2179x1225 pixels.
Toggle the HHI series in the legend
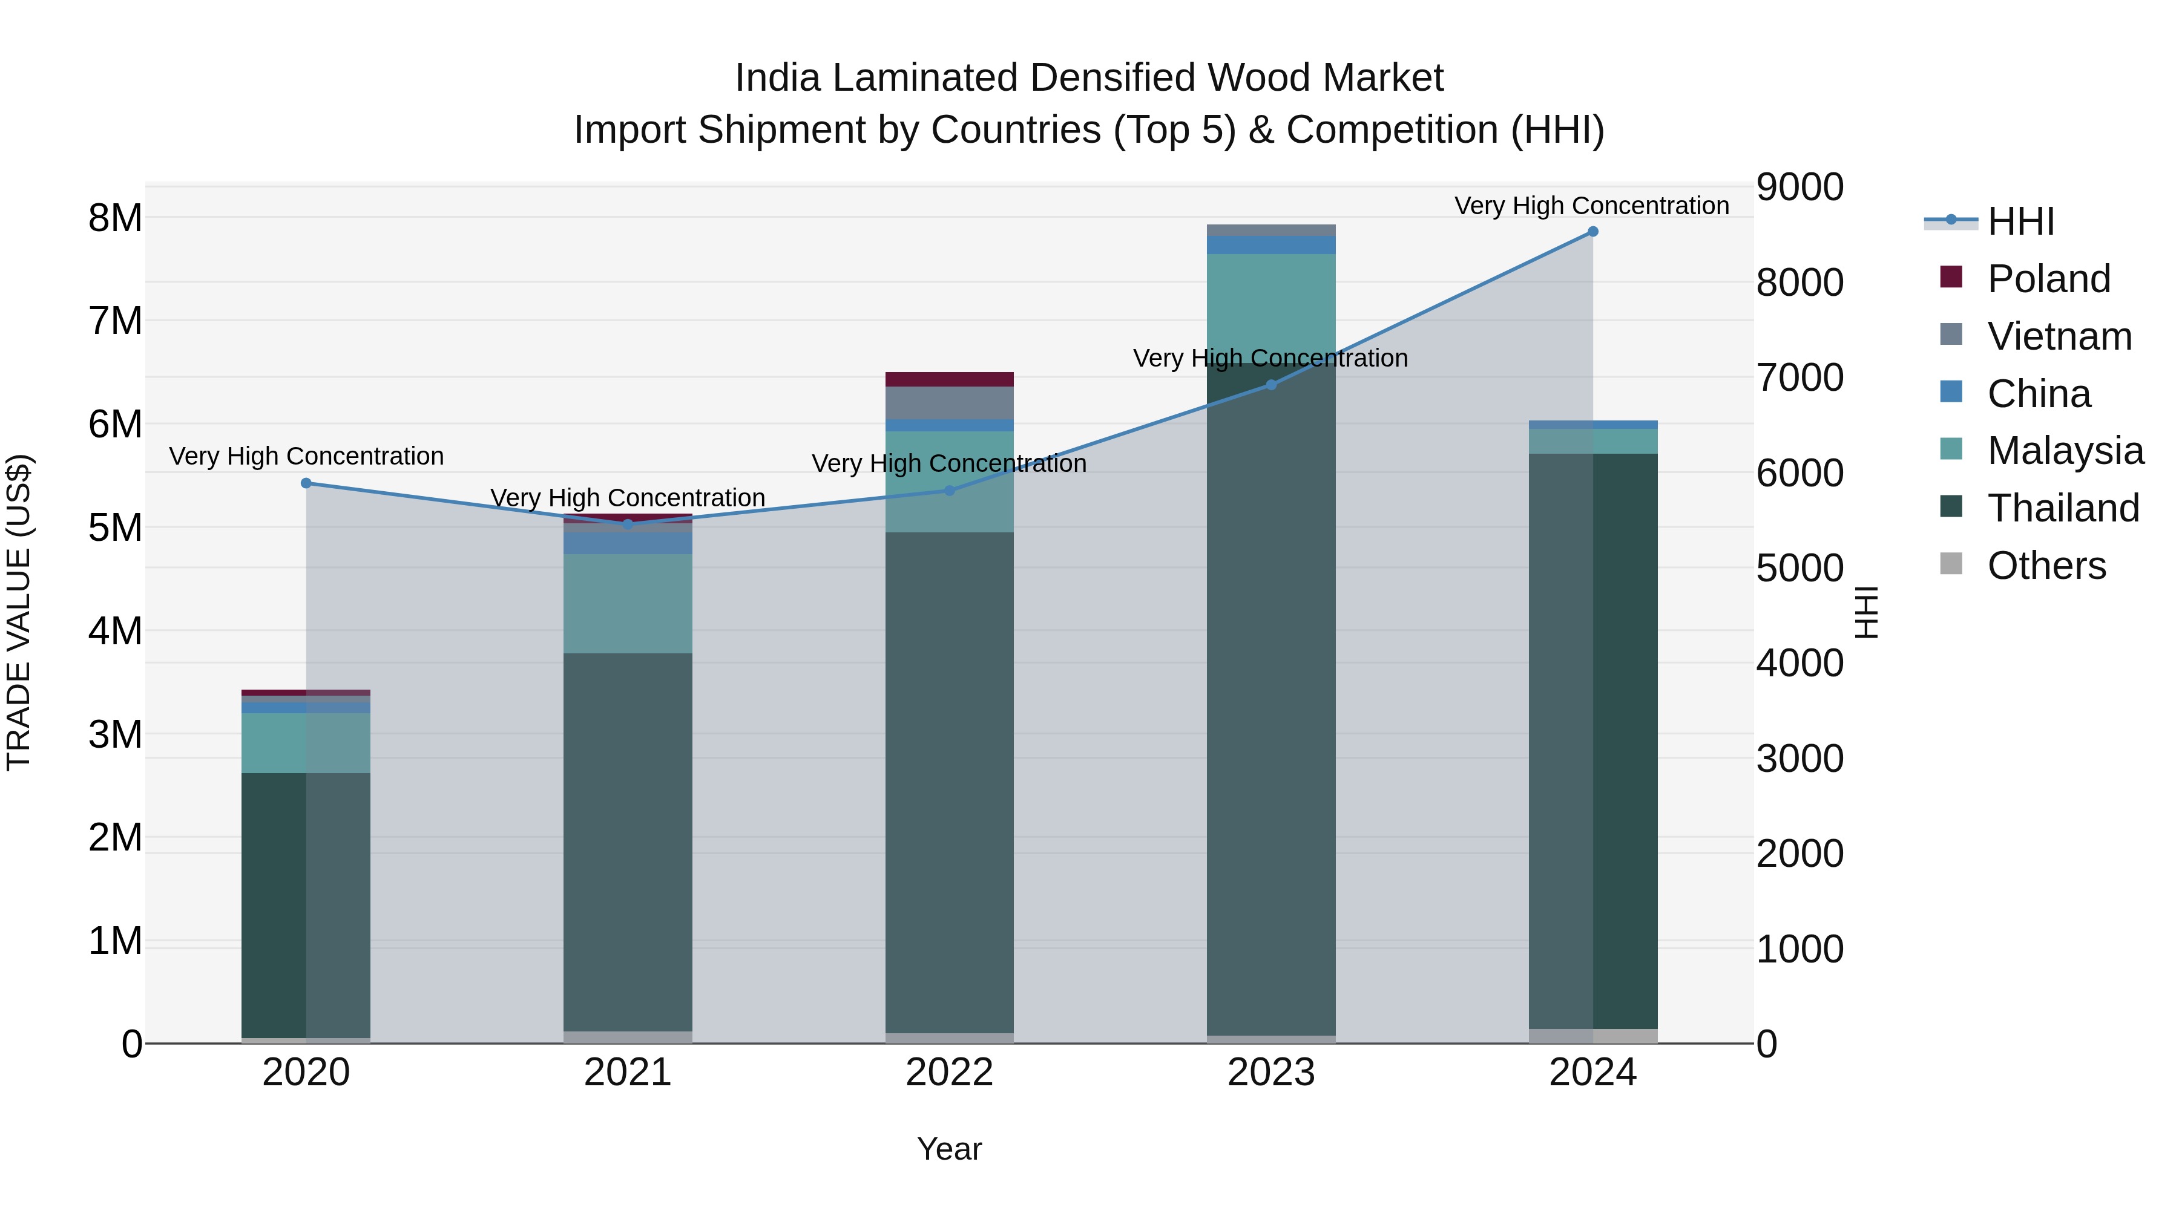click(1990, 221)
